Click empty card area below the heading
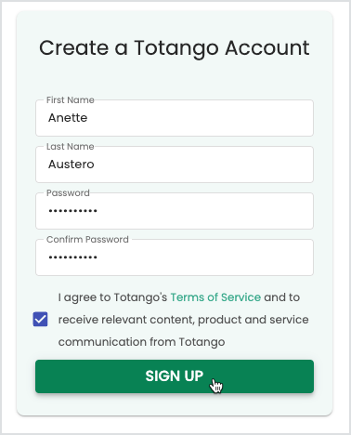 pyautogui.click(x=175, y=79)
